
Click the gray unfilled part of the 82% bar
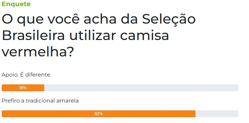tap(217, 114)
